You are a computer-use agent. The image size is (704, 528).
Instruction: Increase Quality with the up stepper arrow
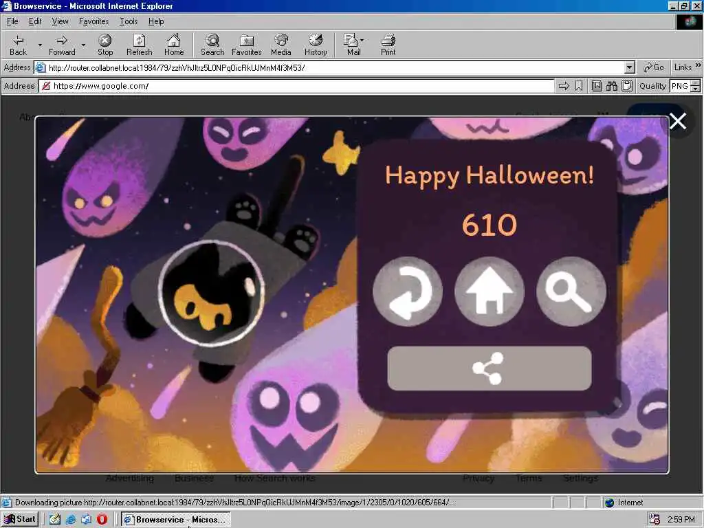pos(696,82)
